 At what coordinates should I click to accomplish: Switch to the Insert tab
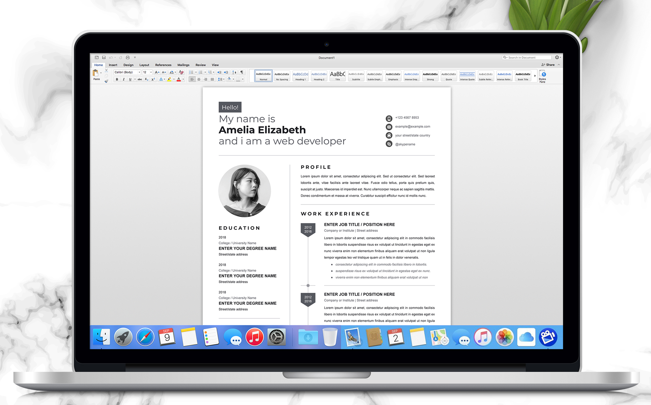[x=113, y=65]
